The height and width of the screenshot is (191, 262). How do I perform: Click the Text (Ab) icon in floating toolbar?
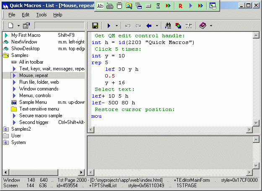click(100, 6)
